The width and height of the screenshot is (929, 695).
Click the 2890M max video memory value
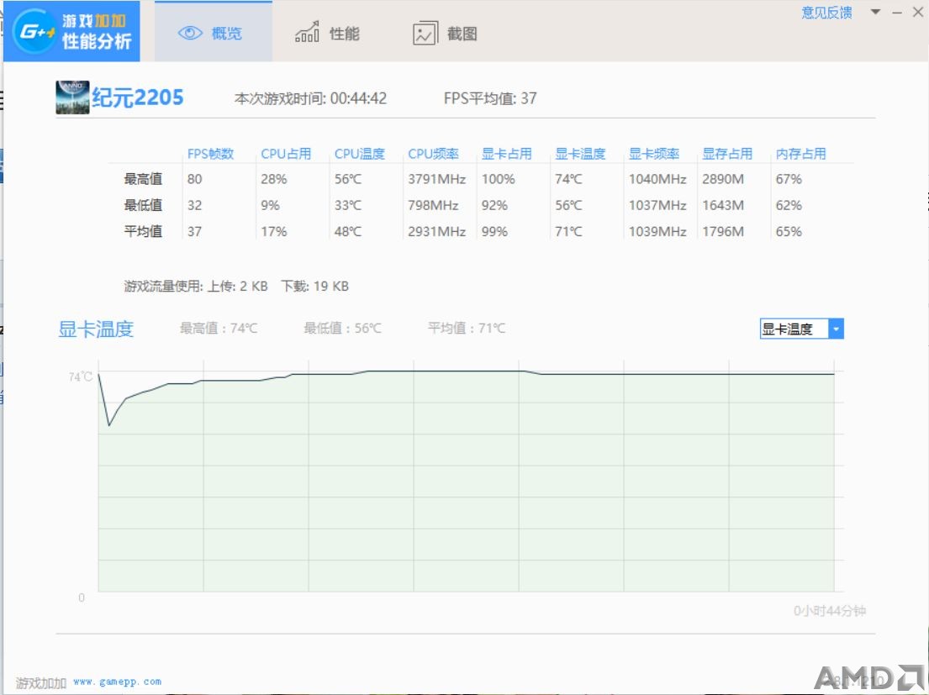pos(723,179)
